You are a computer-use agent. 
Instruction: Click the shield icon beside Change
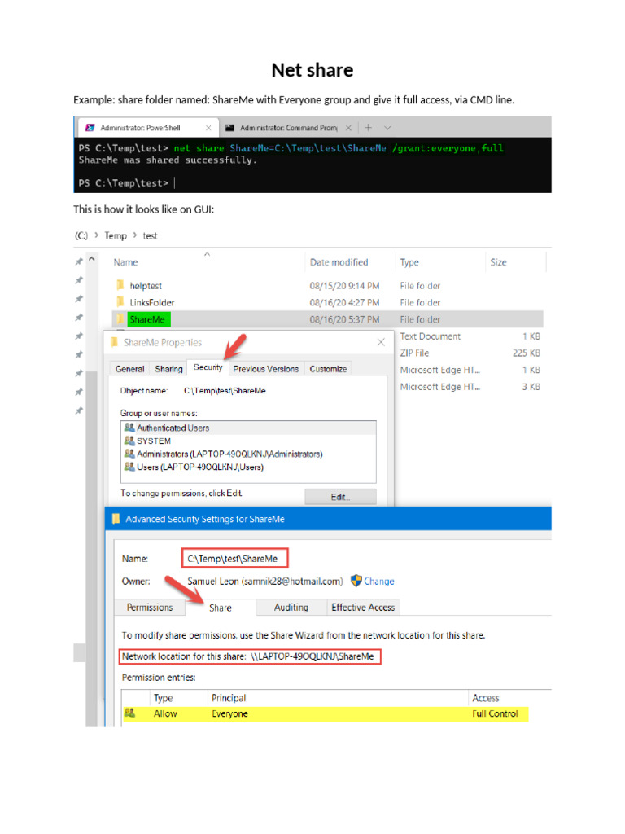356,581
